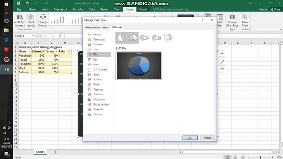Open the Format ribbon tab
The height and width of the screenshot is (159, 283).
coord(143,9)
